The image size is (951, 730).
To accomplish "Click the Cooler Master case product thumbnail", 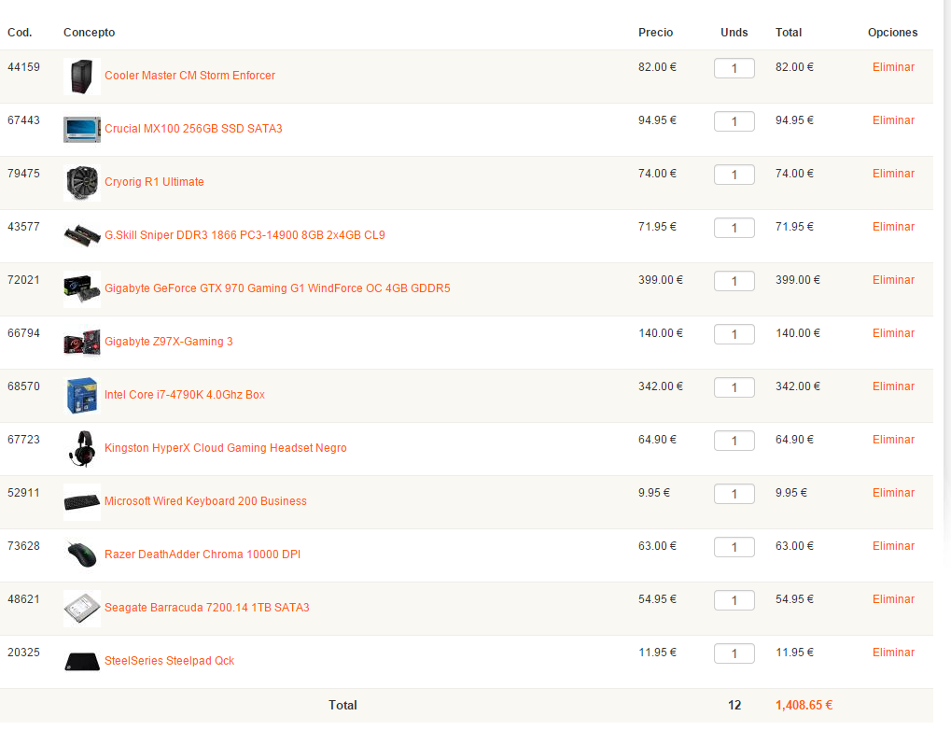I will pos(82,77).
